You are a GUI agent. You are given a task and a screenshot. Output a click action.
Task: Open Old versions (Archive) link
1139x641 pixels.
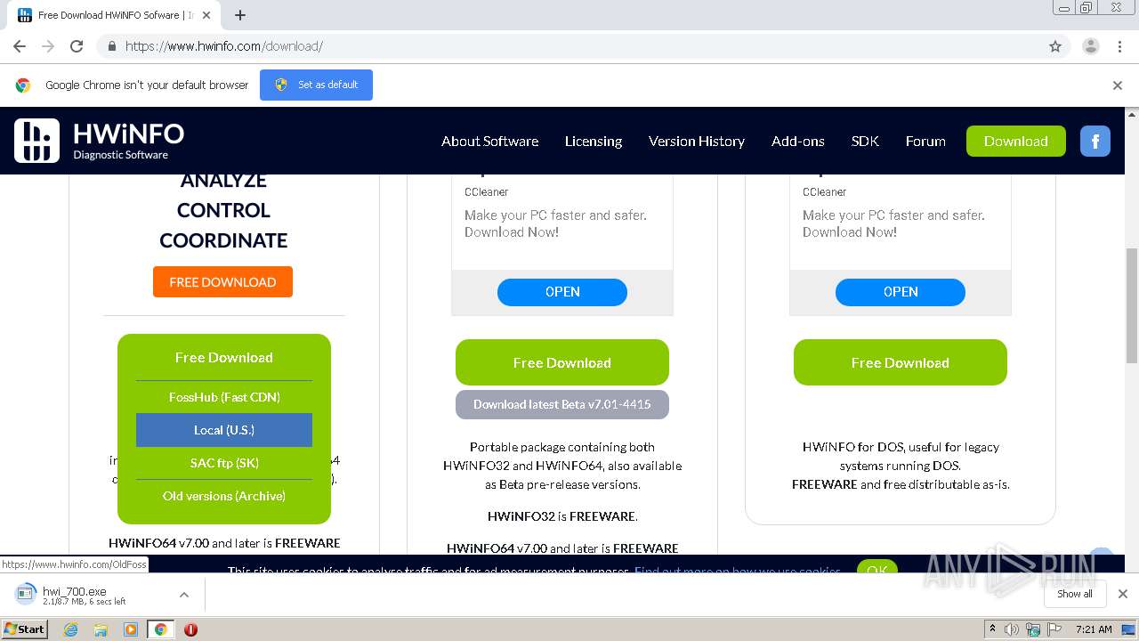tap(224, 496)
